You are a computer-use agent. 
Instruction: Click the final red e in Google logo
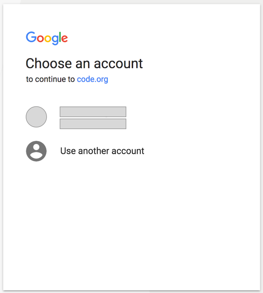pyautogui.click(x=64, y=38)
